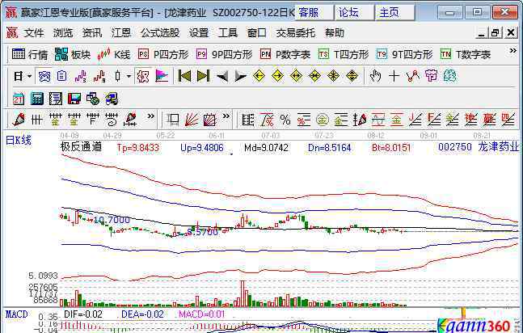Open the 9T四方形 tool

coord(404,54)
